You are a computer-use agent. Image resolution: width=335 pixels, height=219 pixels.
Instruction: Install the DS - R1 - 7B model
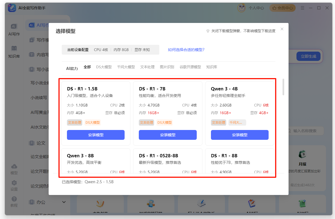point(167,135)
